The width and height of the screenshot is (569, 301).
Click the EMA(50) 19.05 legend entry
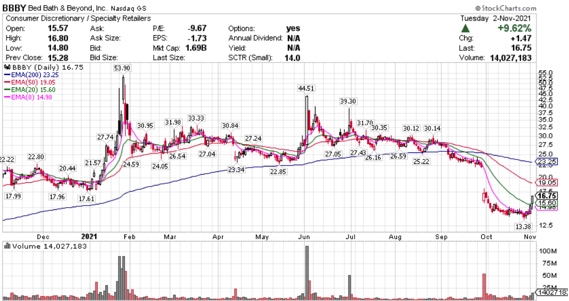[x=29, y=82]
